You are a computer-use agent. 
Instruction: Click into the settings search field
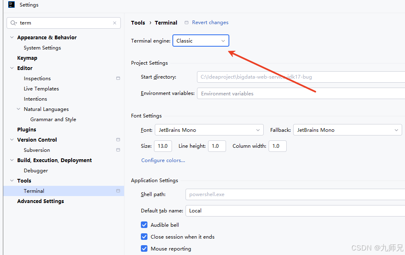[63, 23]
